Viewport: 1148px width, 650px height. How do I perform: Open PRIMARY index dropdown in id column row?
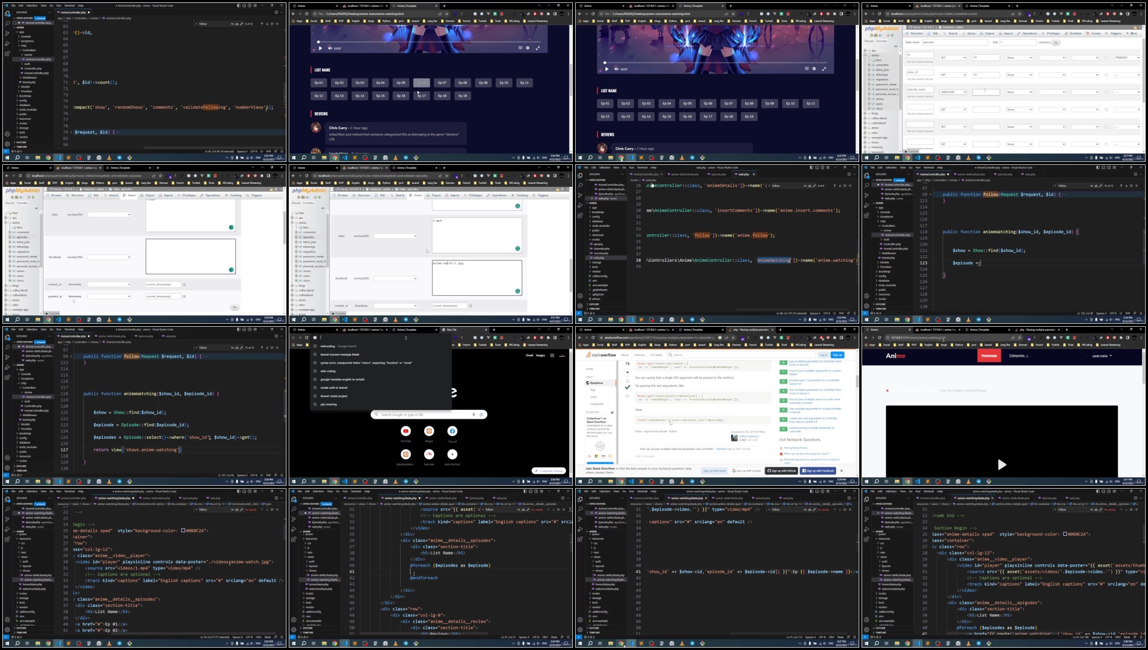point(1127,58)
